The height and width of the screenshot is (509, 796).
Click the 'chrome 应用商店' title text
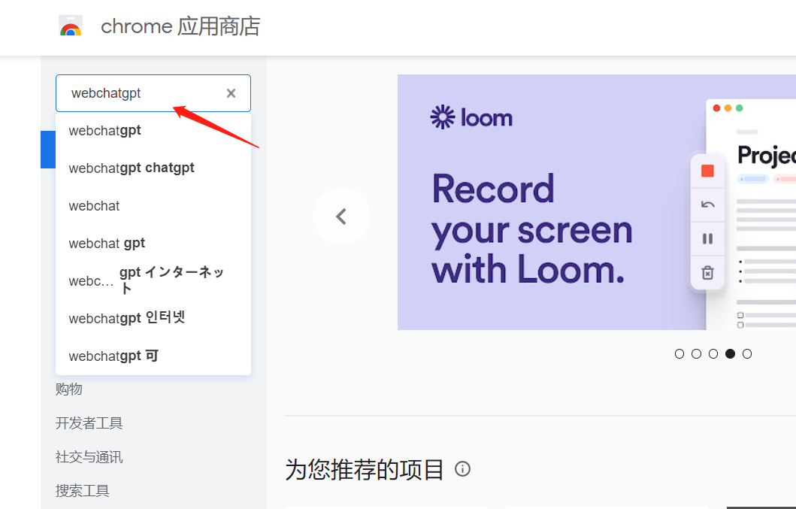click(x=180, y=26)
